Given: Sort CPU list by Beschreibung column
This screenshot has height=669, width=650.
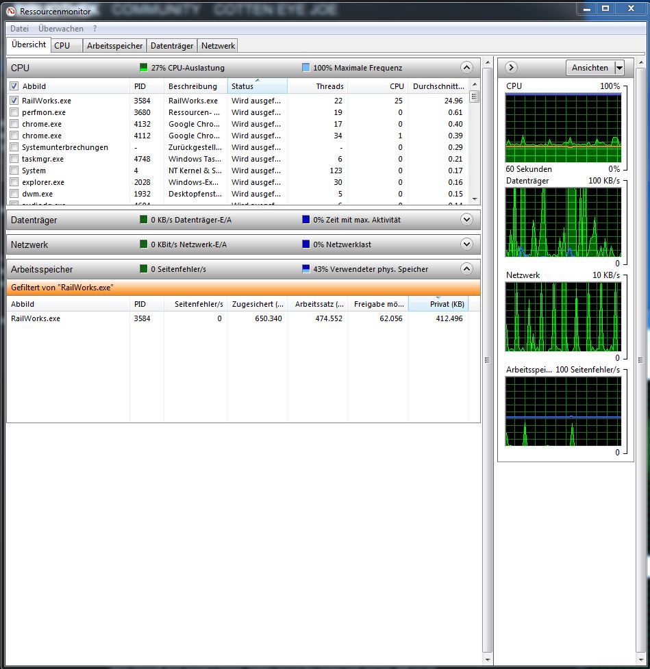Looking at the screenshot, I should tap(195, 86).
